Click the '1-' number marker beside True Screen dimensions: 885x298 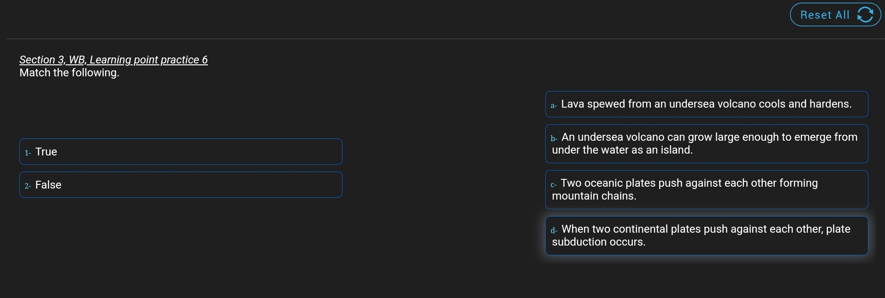coord(28,153)
